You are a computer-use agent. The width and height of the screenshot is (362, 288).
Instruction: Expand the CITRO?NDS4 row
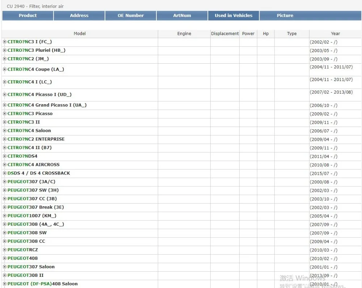[x=5, y=156]
